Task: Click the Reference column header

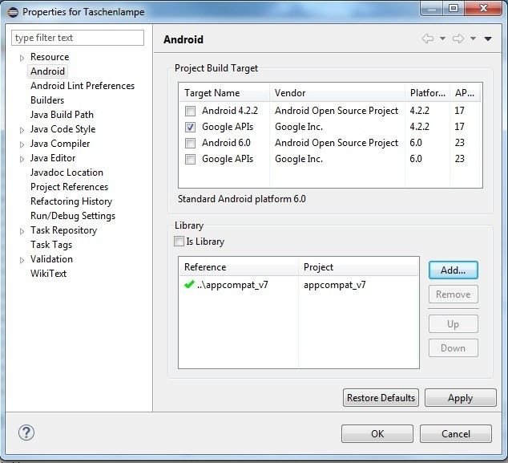Action: pos(239,267)
